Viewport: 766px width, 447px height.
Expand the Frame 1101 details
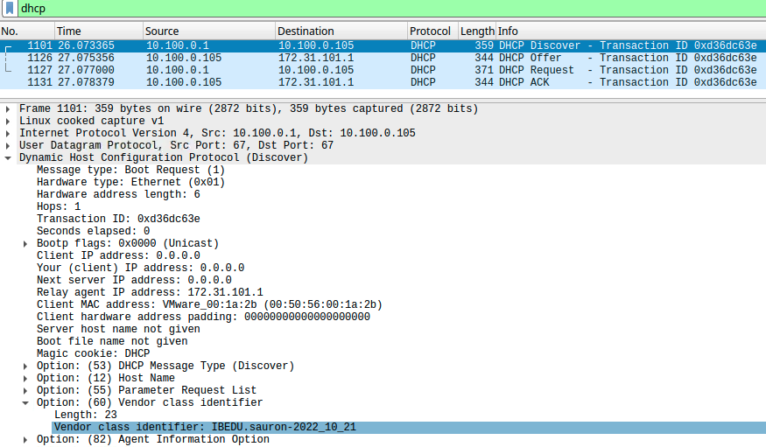pyautogui.click(x=9, y=109)
